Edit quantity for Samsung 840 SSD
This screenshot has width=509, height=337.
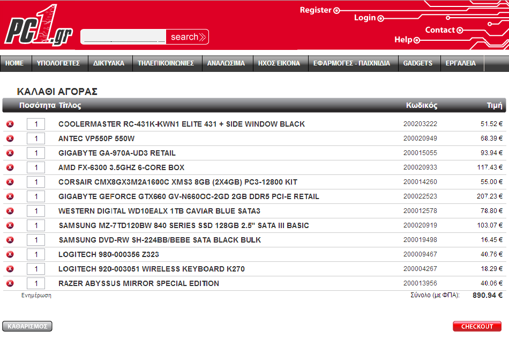[x=36, y=225]
